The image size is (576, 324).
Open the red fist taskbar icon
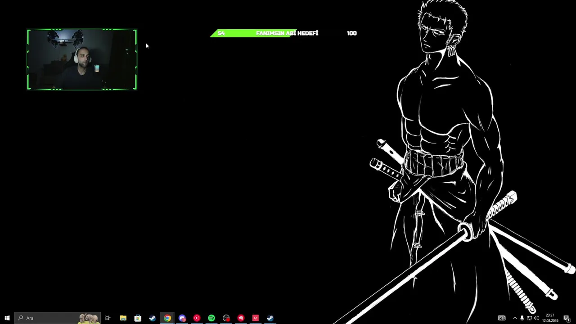[x=241, y=318]
